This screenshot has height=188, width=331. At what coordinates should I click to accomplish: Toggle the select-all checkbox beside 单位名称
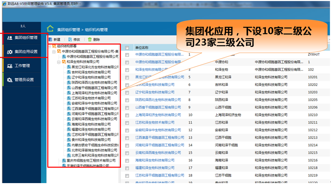point(127,48)
